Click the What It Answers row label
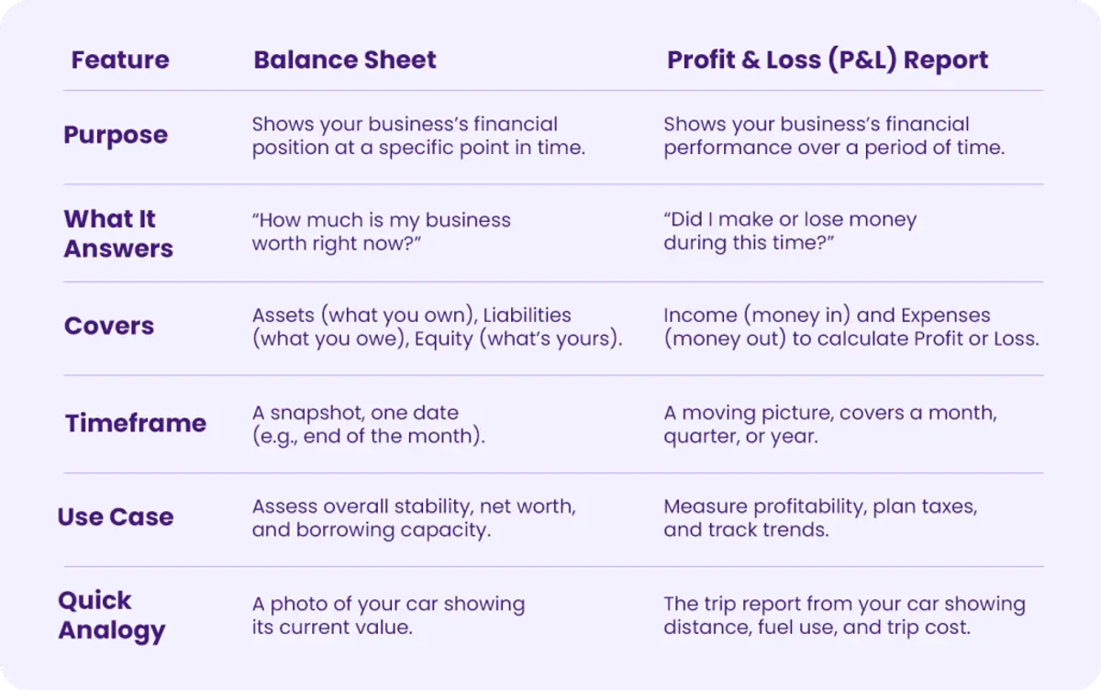Viewport: 1101px width, 690px height. (x=118, y=233)
